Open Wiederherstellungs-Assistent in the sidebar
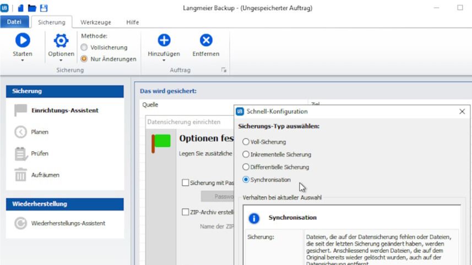Image resolution: width=472 pixels, height=265 pixels. [68, 223]
